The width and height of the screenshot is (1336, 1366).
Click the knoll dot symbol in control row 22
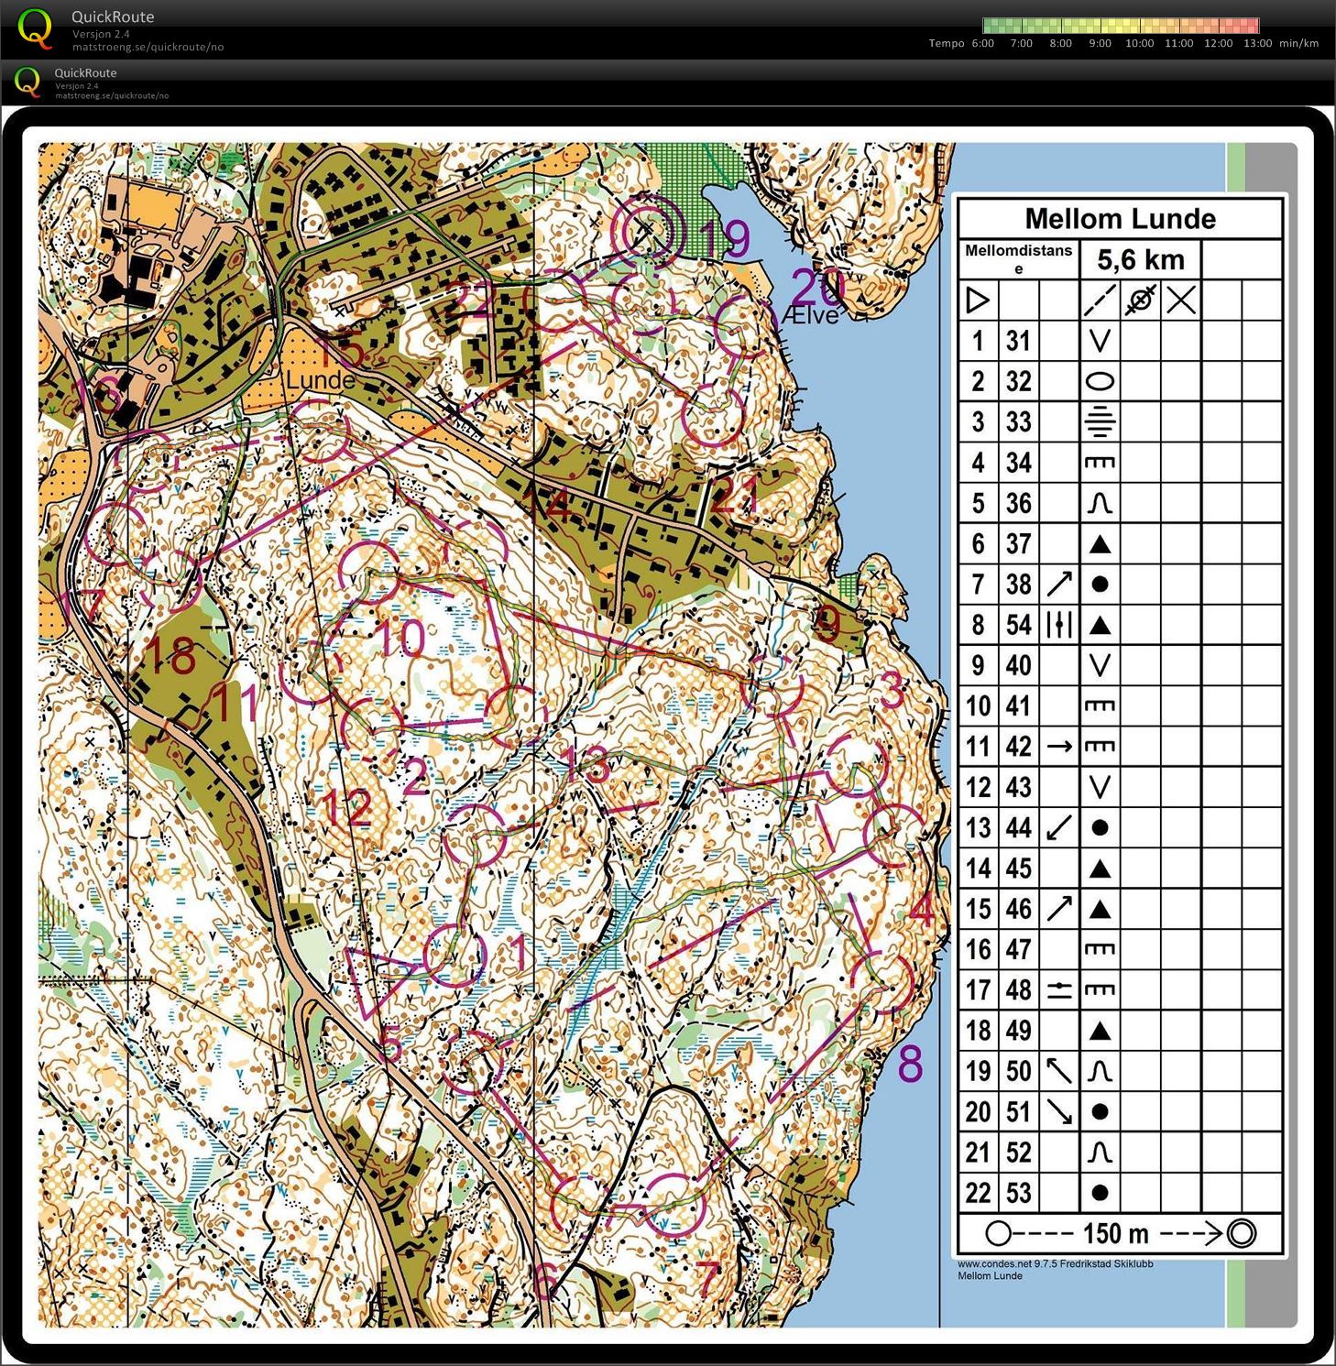(x=1100, y=1193)
